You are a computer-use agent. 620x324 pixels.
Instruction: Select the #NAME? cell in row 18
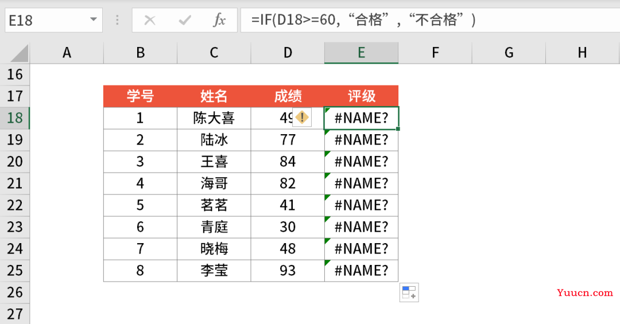point(362,118)
